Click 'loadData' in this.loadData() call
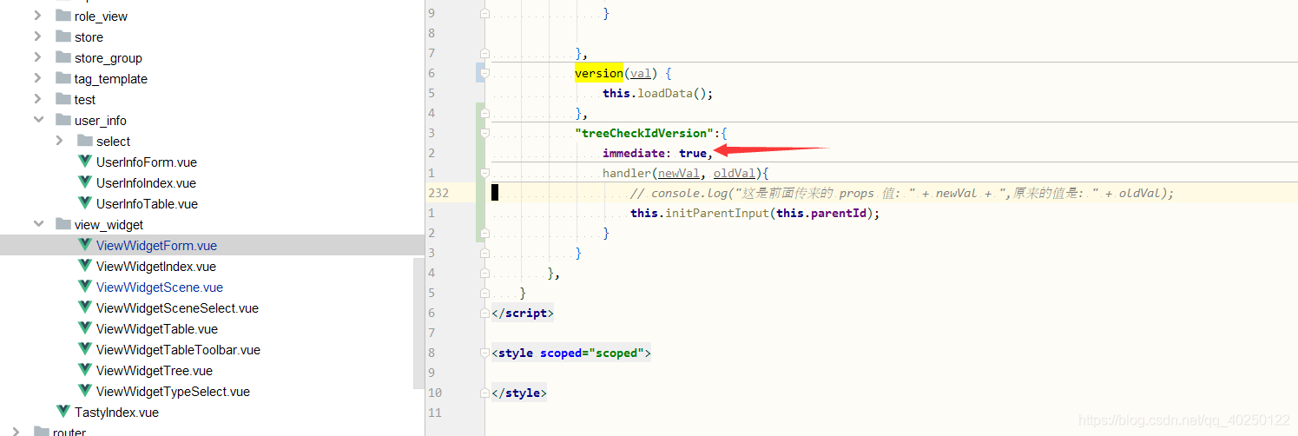Viewport: 1298px width, 436px height. click(x=666, y=93)
